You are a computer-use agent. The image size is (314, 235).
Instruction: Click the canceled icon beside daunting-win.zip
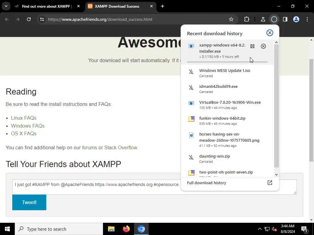191,157
